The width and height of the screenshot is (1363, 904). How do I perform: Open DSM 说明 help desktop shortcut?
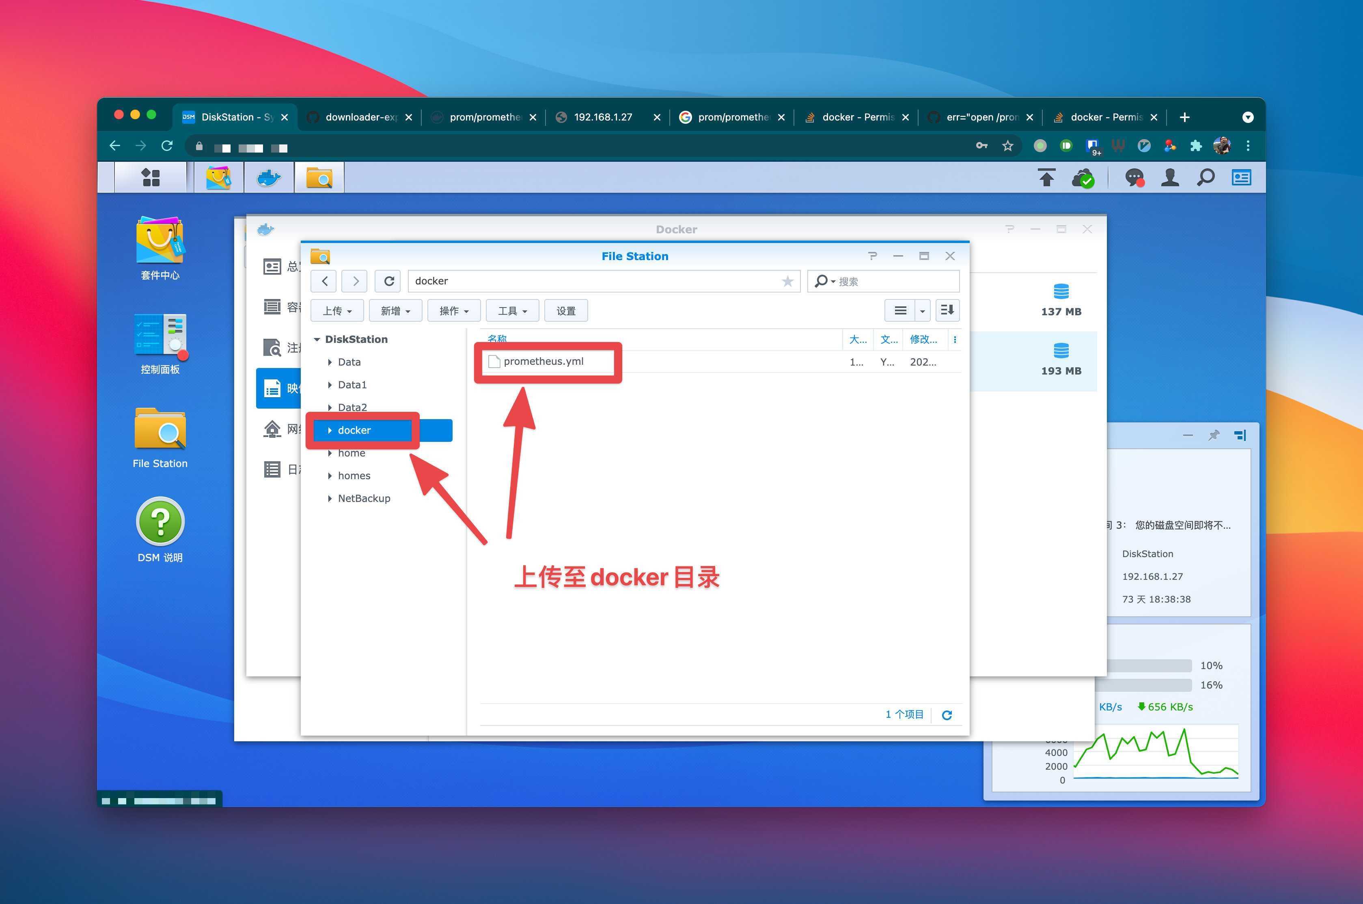point(160,530)
